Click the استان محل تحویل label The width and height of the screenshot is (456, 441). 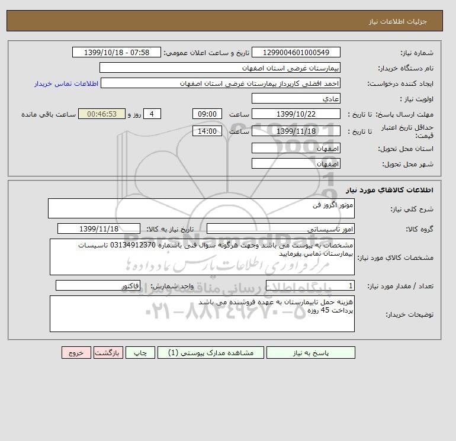(406, 149)
